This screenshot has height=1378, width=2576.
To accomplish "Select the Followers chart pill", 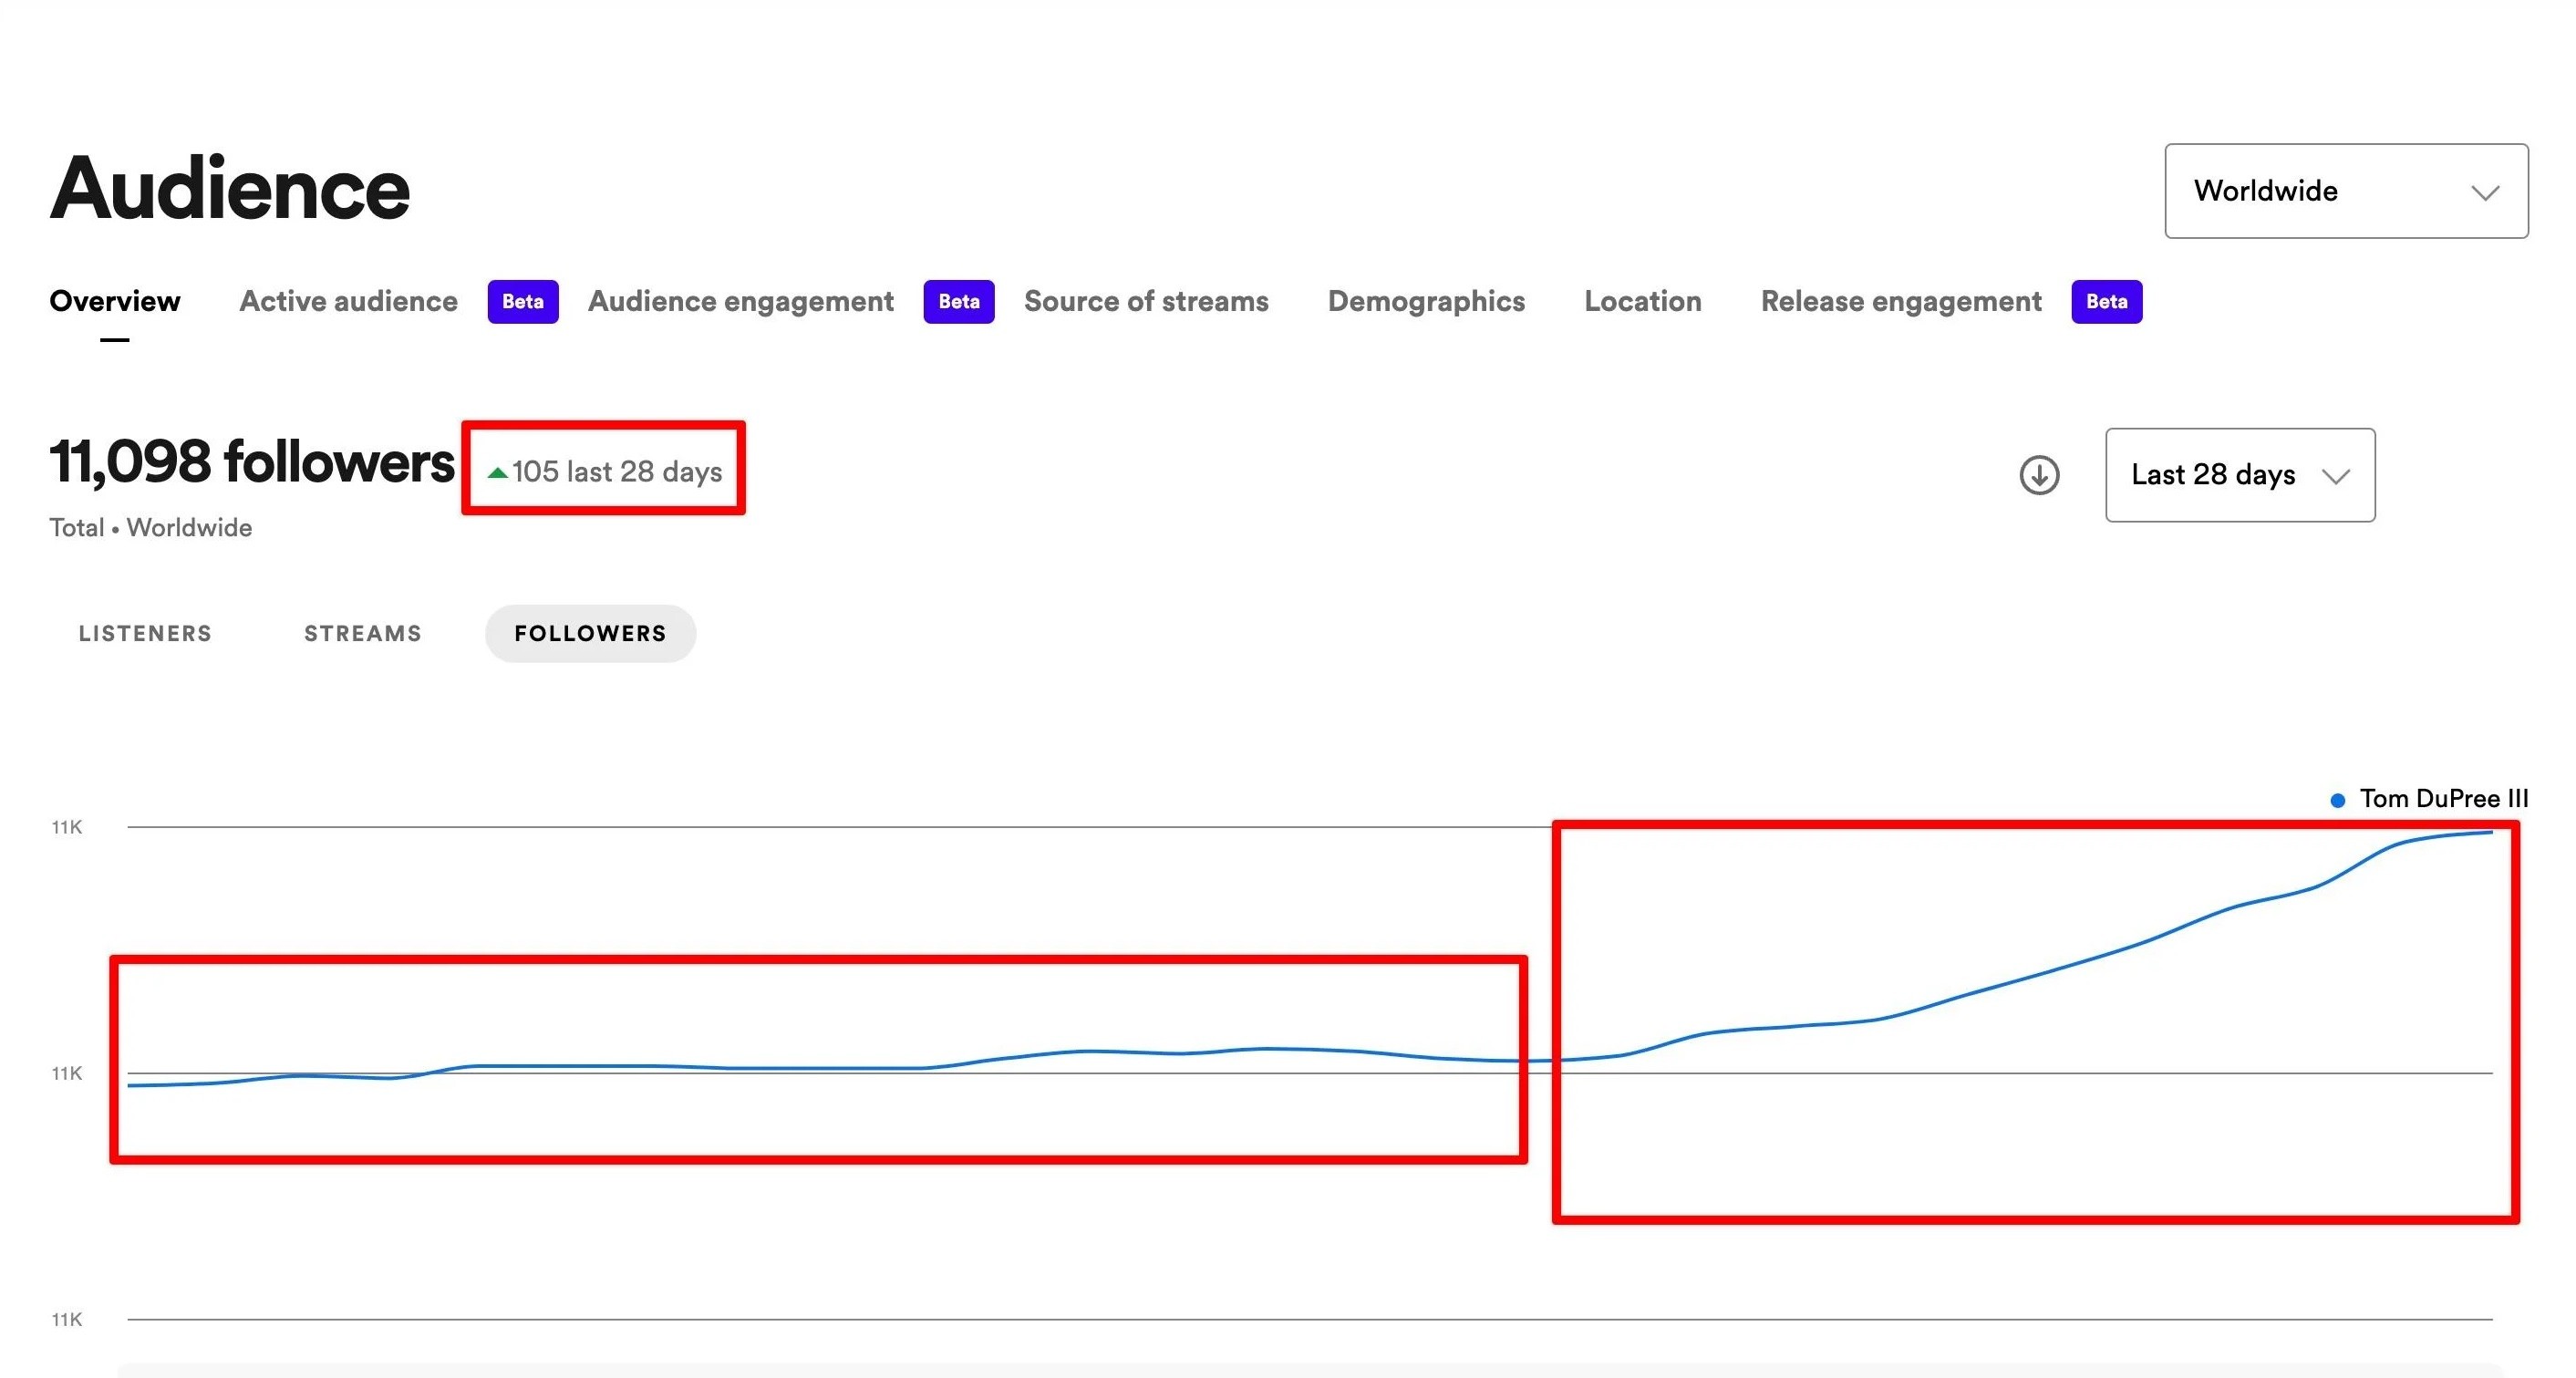I will pos(590,634).
